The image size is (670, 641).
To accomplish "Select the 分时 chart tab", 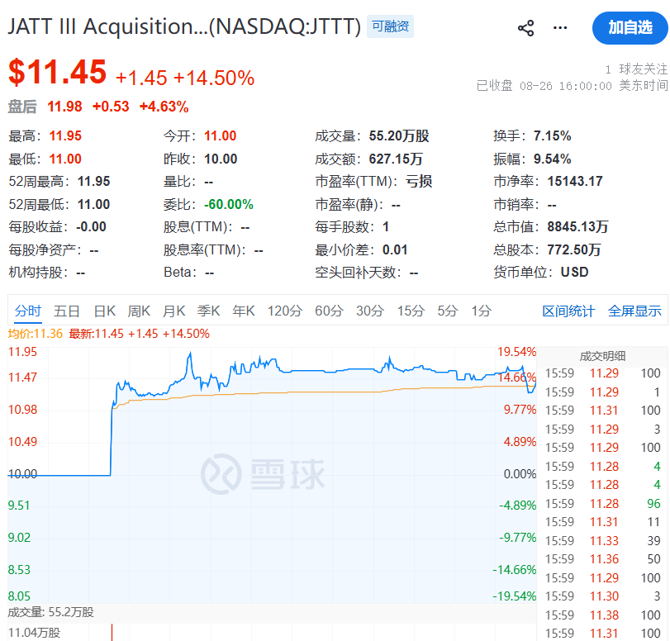I will pyautogui.click(x=28, y=311).
